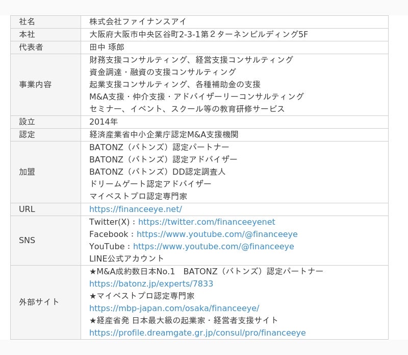Click company name 株式会社ファイナンスアイ
Image resolution: width=408 pixels, height=355 pixels.
pos(138,21)
